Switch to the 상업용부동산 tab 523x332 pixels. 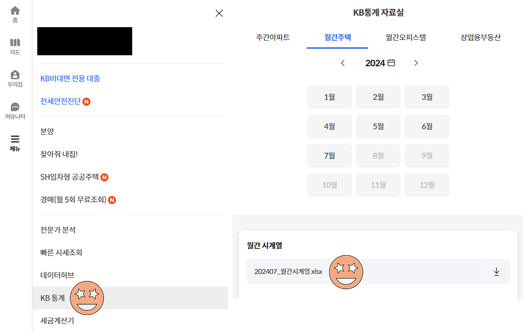pyautogui.click(x=481, y=37)
